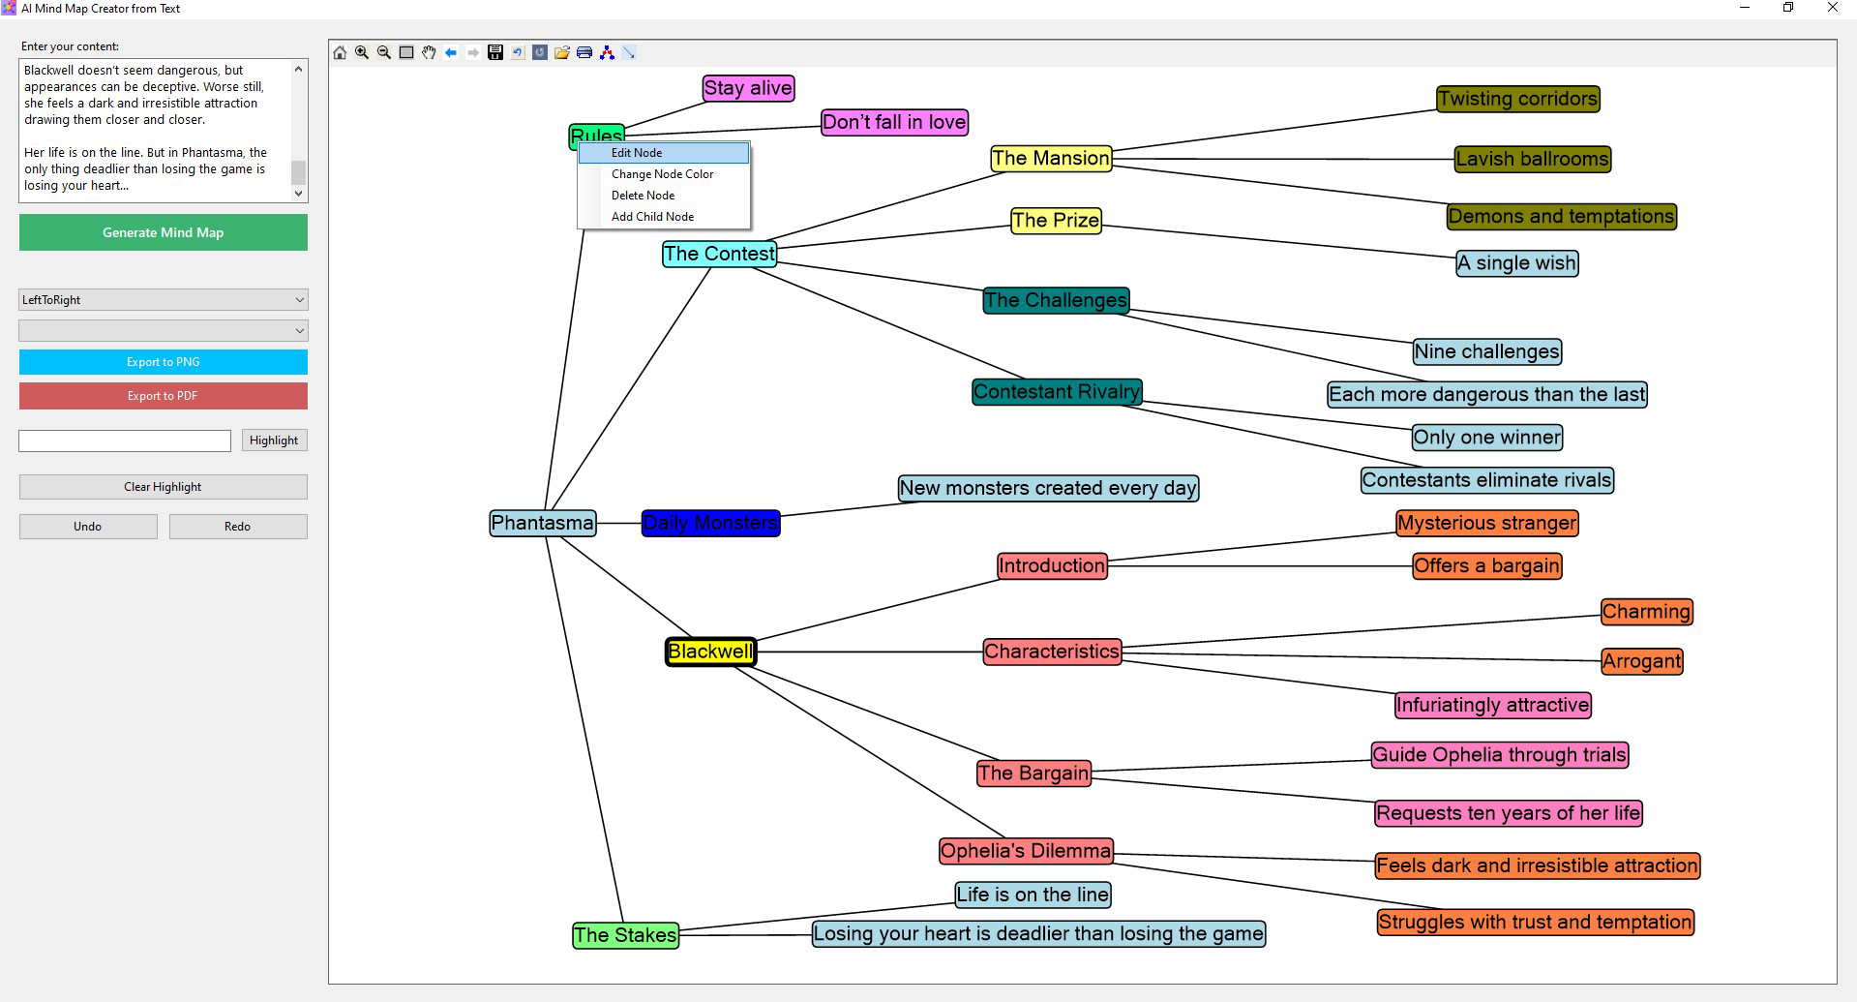Click the forward navigation arrow icon

point(473,52)
